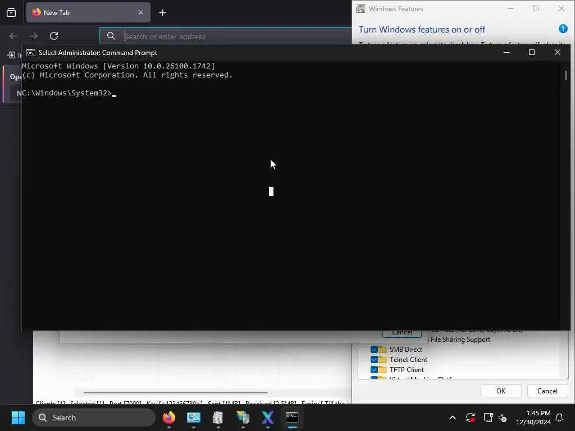Open the Control Panel taskbar icon
The image size is (575, 431).
coord(194,418)
